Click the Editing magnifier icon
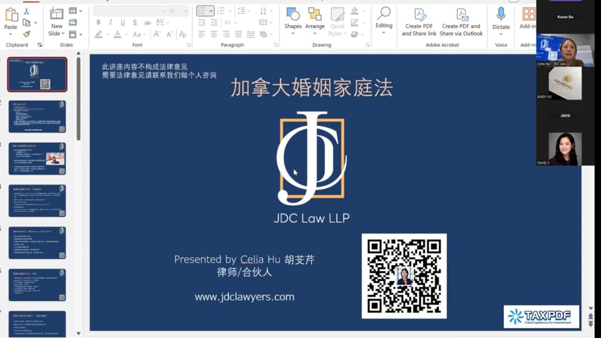This screenshot has width=601, height=338. (384, 14)
